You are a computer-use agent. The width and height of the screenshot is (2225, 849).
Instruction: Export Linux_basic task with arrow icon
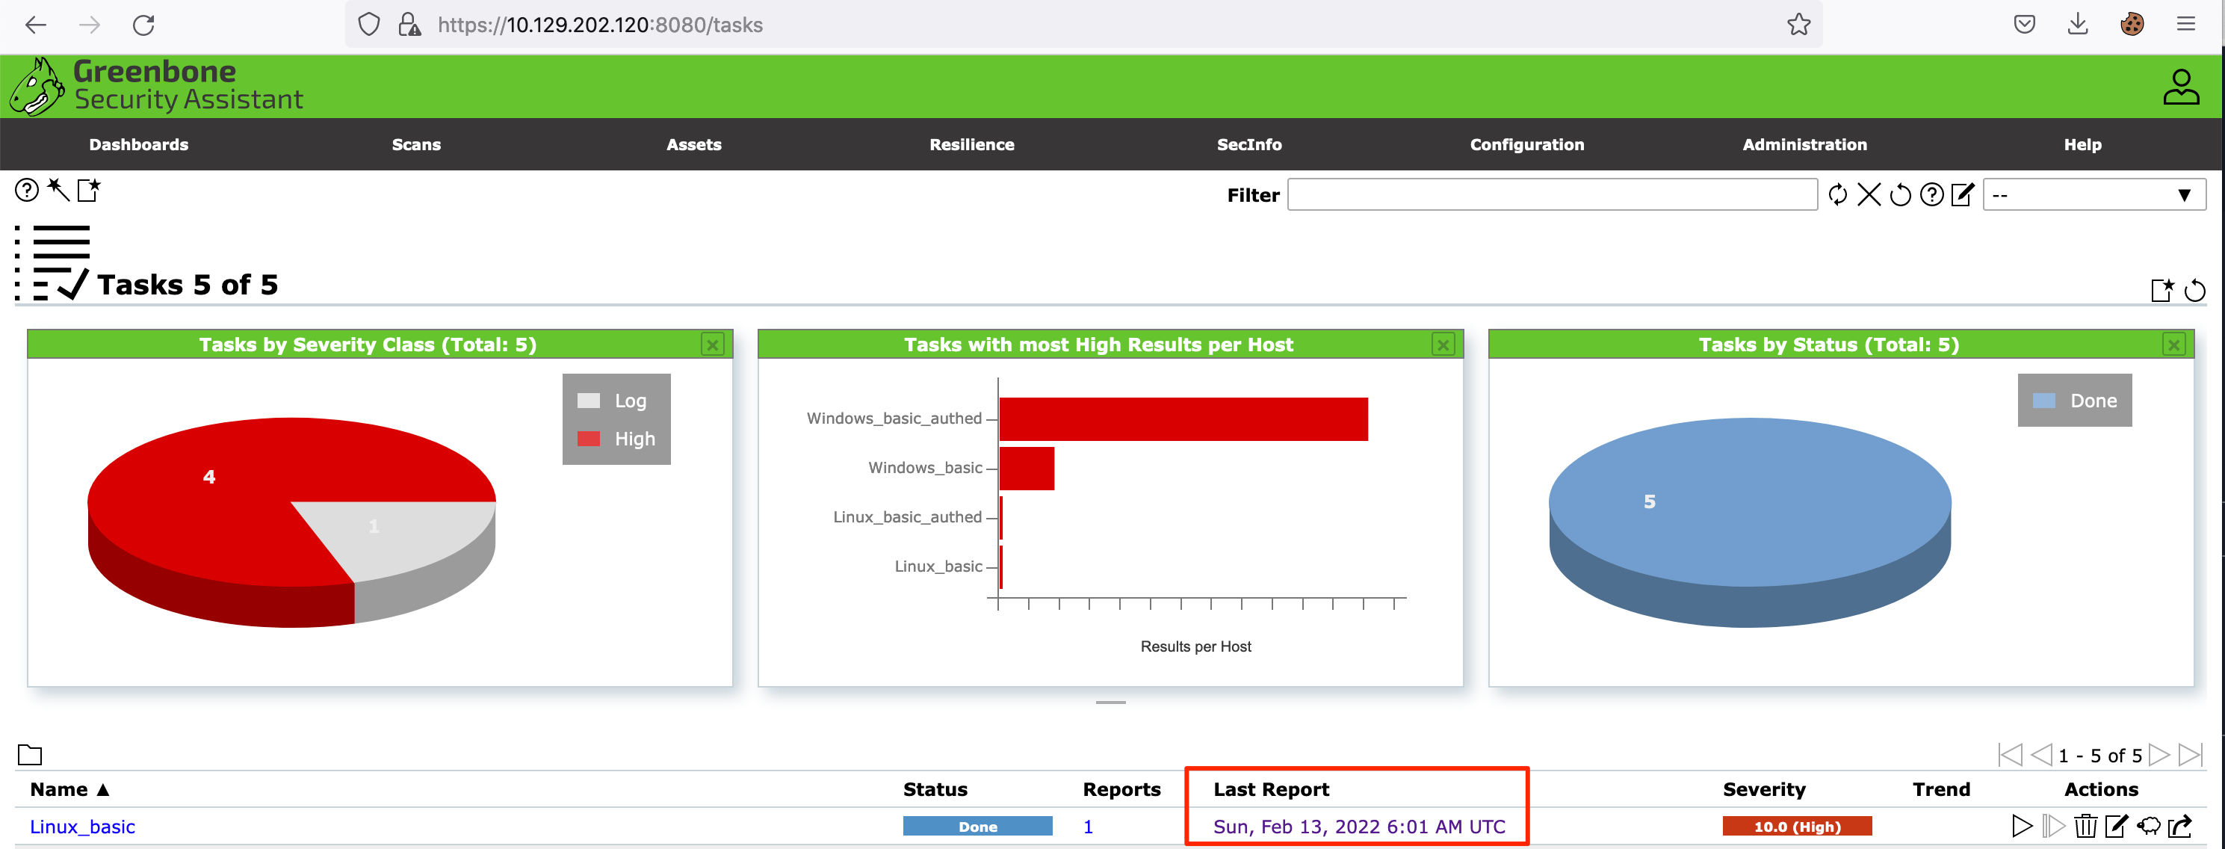[x=2180, y=827]
